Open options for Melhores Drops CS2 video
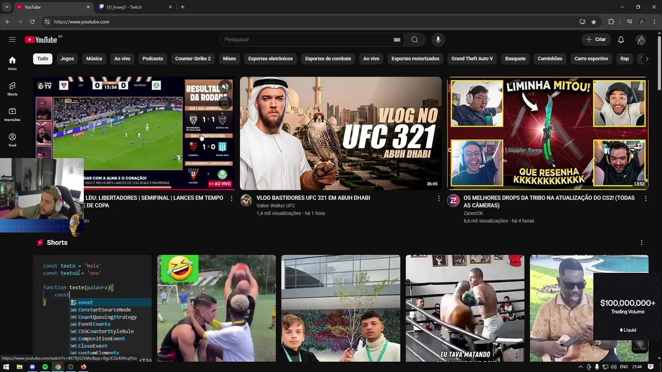The width and height of the screenshot is (662, 372). 645,198
